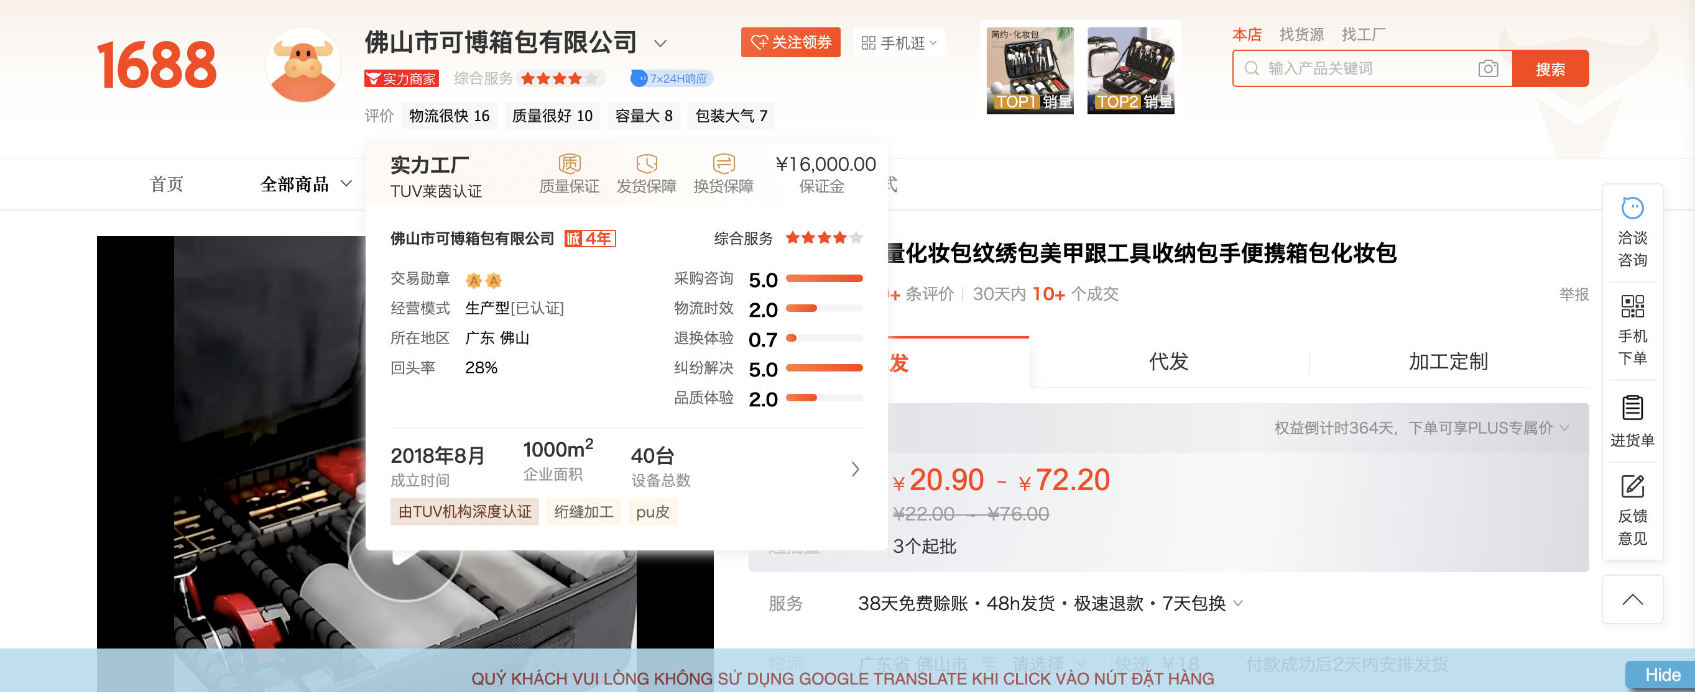Expand the company name dropdown arrow
Image resolution: width=1695 pixels, height=692 pixels.
click(x=660, y=43)
